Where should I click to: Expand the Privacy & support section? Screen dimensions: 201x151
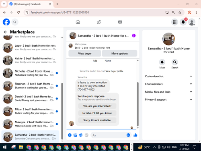tap(168, 99)
